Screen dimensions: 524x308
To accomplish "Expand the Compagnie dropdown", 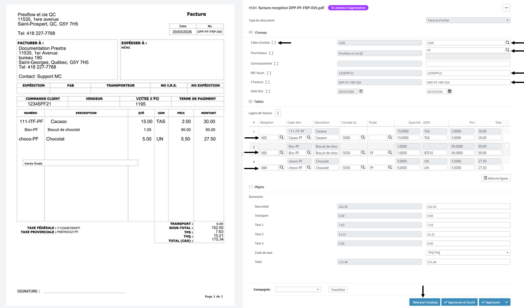I will [298, 289].
